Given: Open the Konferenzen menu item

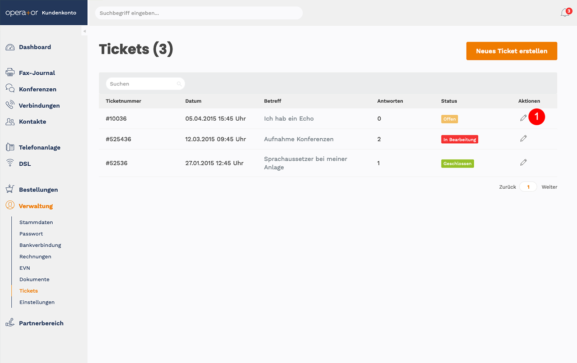Looking at the screenshot, I should 37,89.
